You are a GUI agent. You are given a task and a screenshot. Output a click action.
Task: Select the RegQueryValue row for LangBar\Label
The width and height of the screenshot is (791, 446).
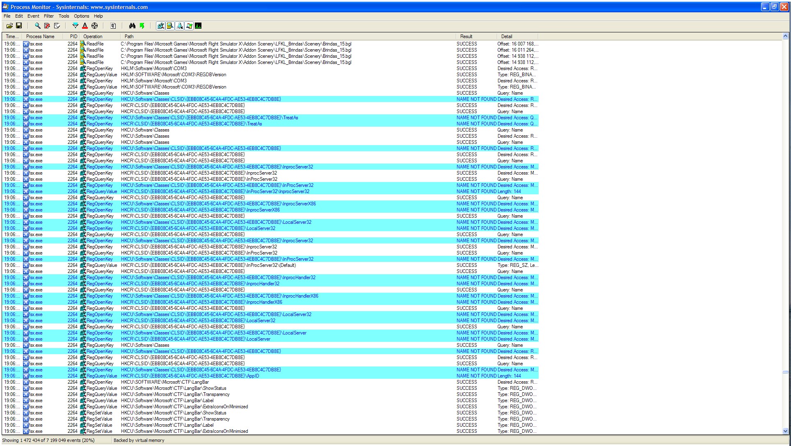coord(270,400)
